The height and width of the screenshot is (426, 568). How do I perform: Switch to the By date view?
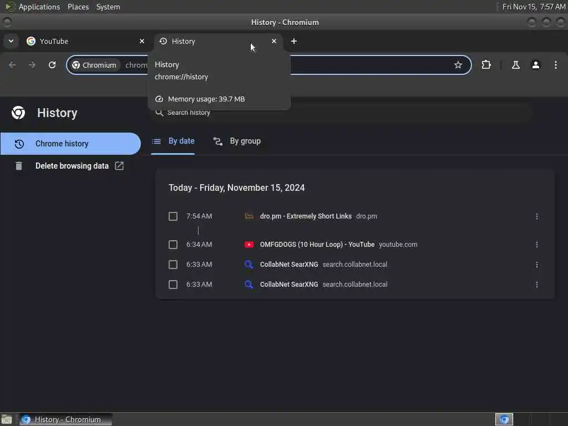click(173, 141)
